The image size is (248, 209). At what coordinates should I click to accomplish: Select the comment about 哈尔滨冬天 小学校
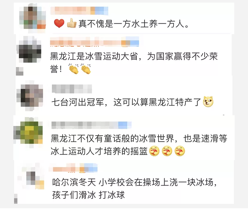tap(135, 189)
